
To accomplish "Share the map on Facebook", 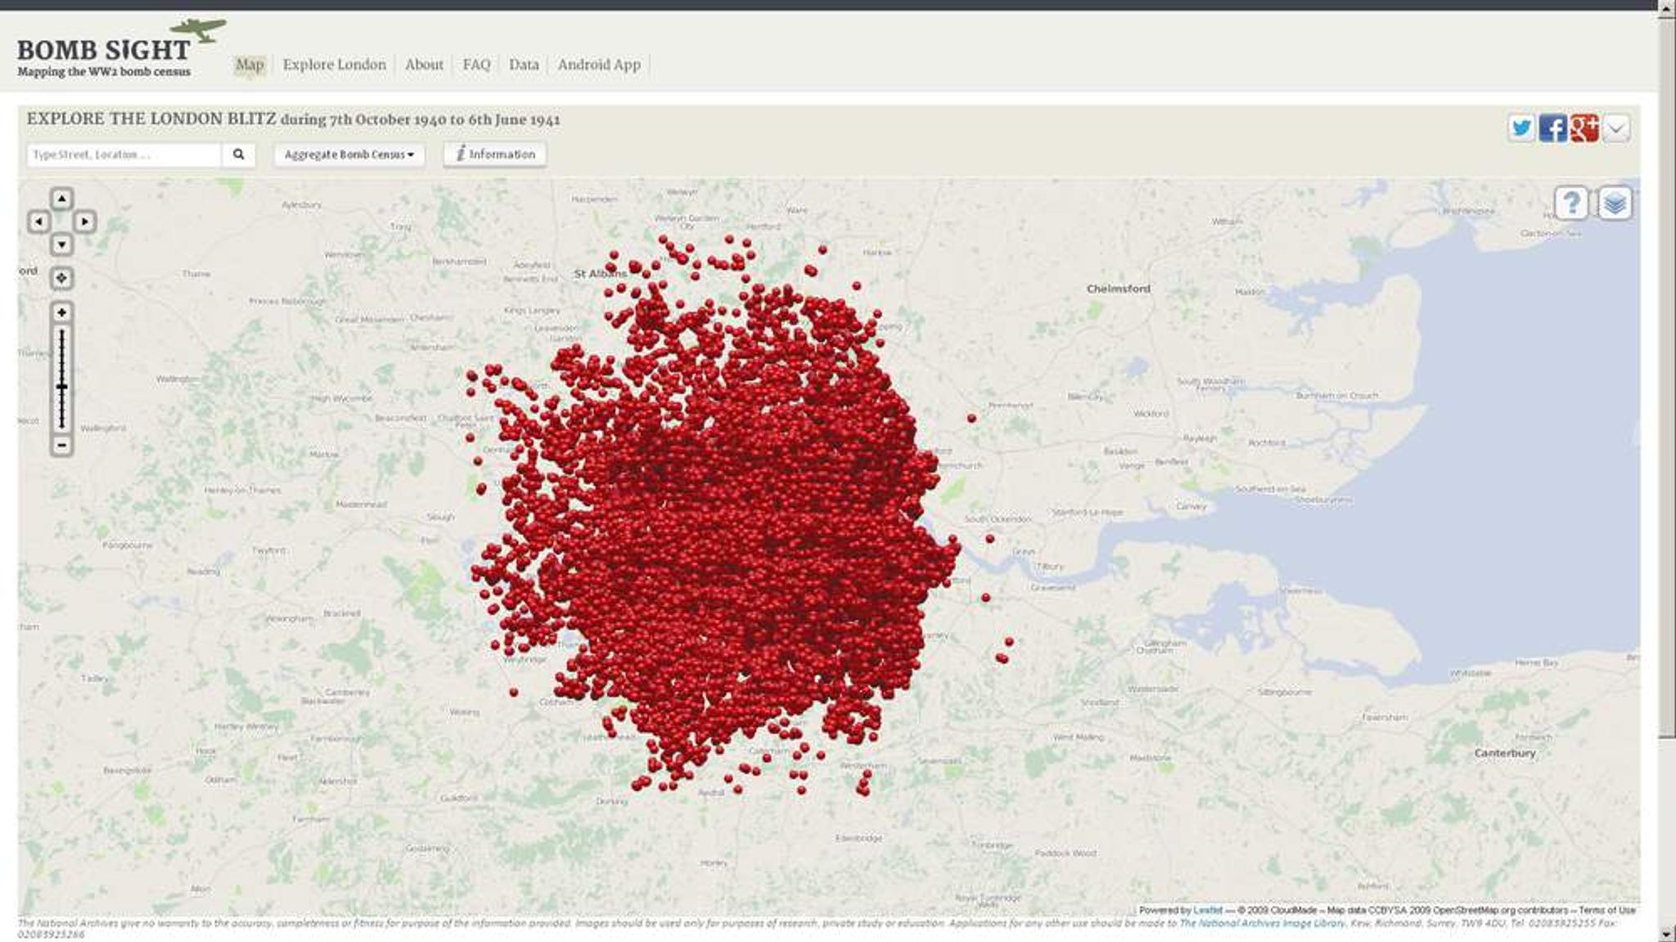I will [1552, 128].
